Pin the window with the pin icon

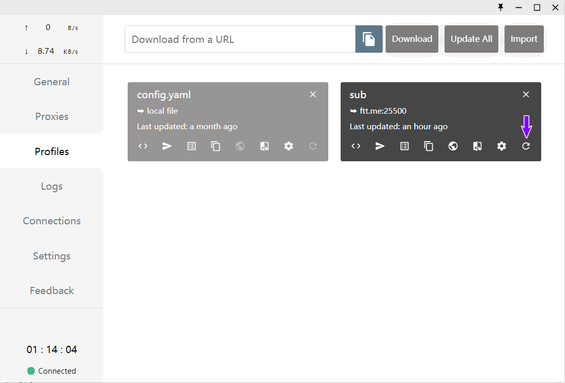(500, 7)
